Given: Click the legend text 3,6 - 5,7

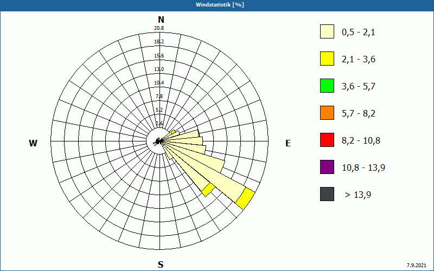Looking at the screenshot, I should pyautogui.click(x=359, y=87).
